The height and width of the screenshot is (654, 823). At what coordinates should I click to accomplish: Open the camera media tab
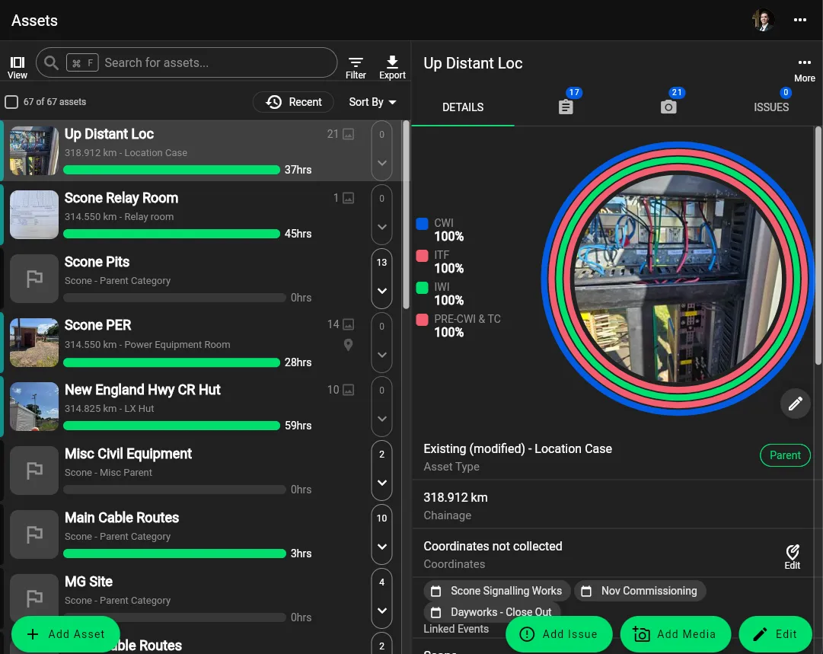coord(668,107)
